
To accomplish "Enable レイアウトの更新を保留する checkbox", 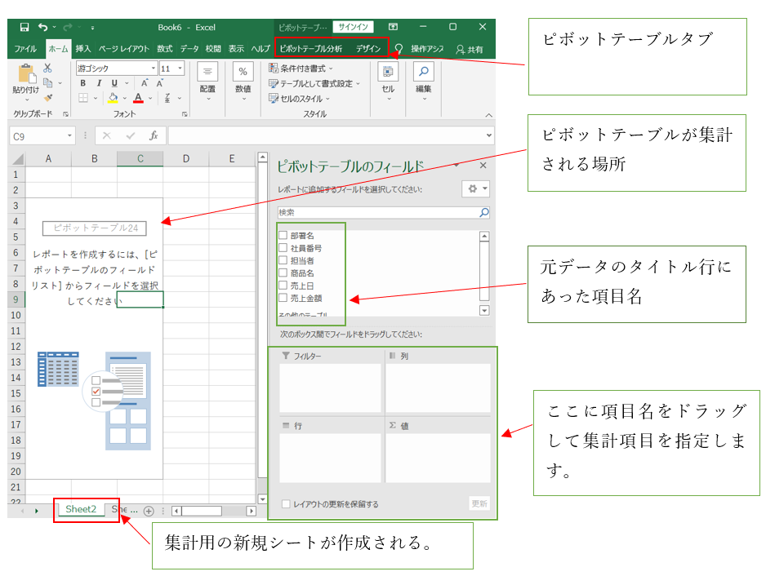I will (x=286, y=504).
